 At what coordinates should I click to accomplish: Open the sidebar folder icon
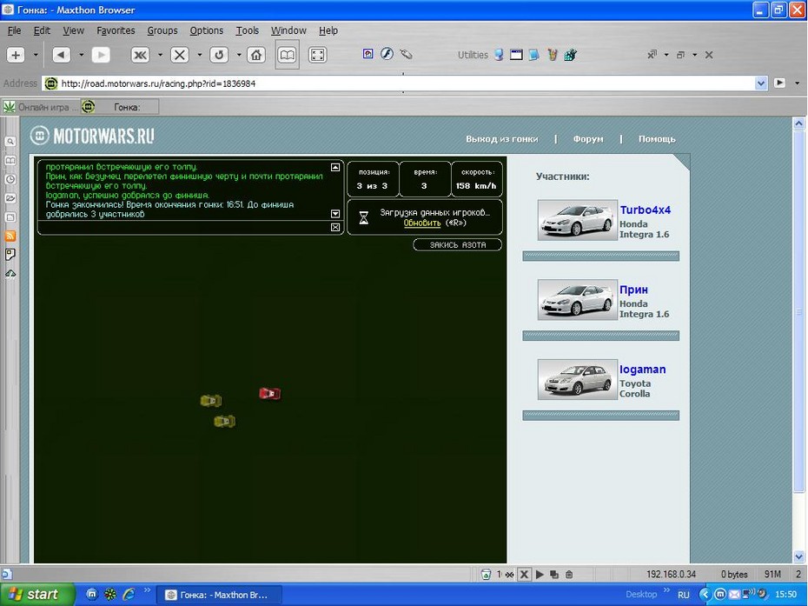(x=10, y=198)
